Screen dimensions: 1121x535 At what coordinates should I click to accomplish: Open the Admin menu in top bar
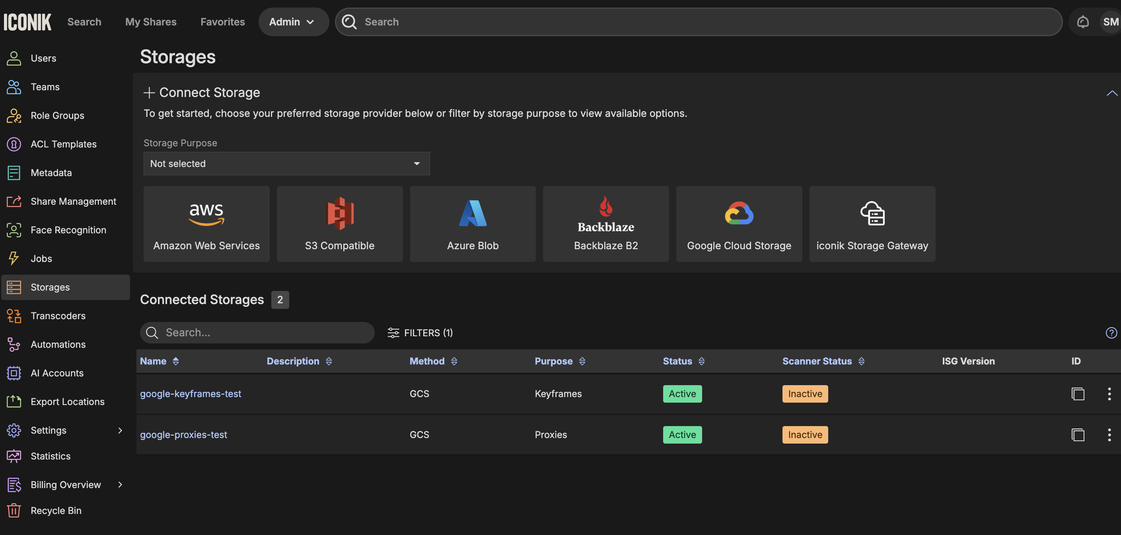(x=292, y=22)
